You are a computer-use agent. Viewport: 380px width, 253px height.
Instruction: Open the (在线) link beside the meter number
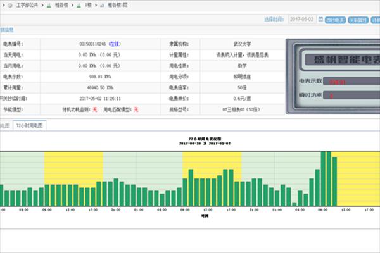[x=115, y=44]
